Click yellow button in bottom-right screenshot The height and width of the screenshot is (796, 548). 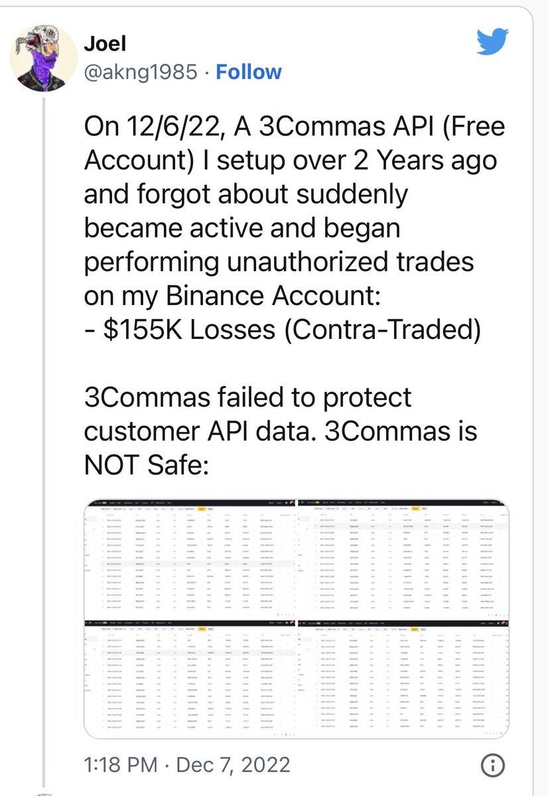[415, 629]
